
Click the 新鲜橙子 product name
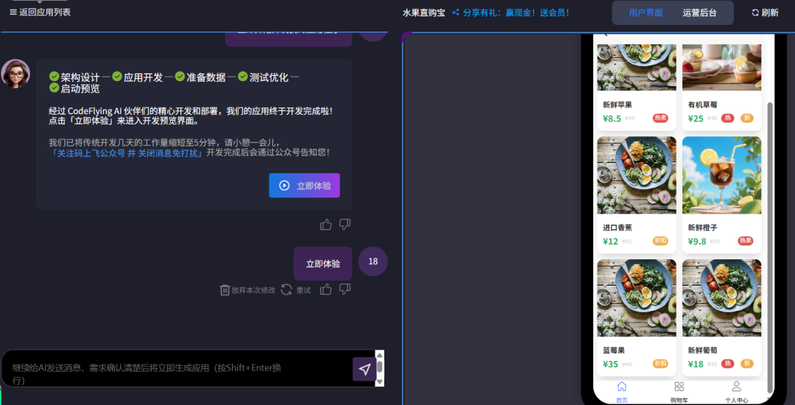tap(703, 228)
